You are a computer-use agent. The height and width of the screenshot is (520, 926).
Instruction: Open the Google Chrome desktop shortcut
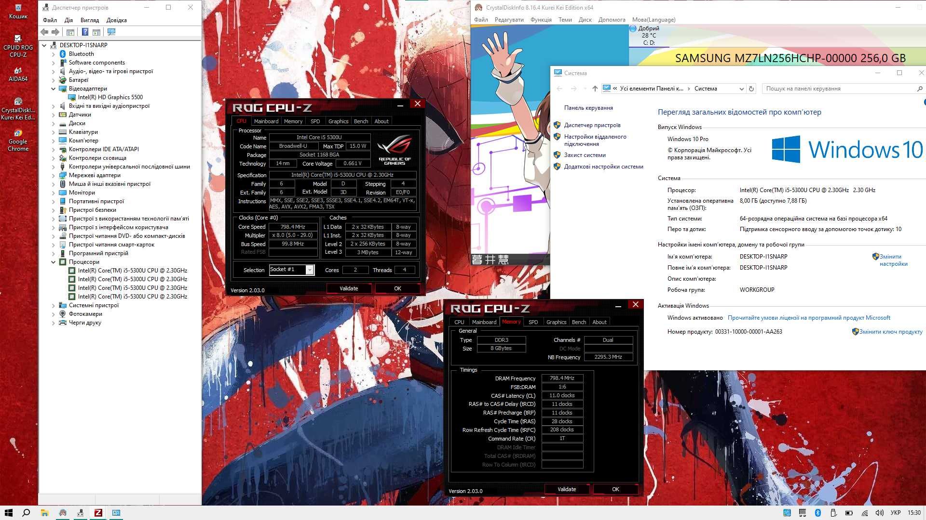pyautogui.click(x=18, y=140)
